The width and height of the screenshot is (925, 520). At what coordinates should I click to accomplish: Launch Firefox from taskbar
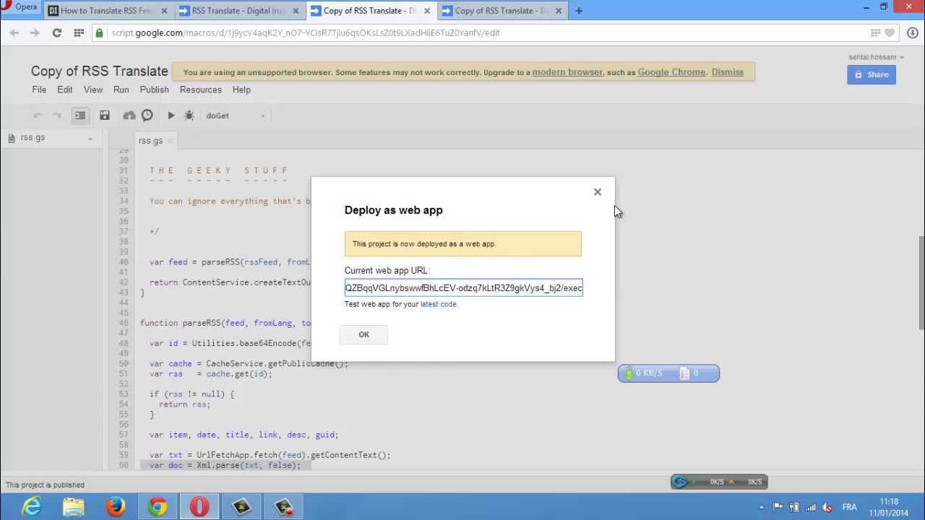pyautogui.click(x=116, y=507)
